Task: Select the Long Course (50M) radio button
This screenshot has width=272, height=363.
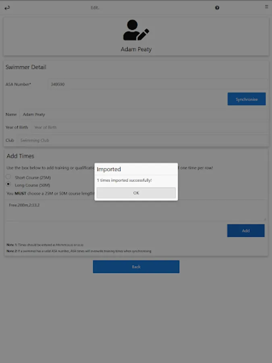Action: 8,184
